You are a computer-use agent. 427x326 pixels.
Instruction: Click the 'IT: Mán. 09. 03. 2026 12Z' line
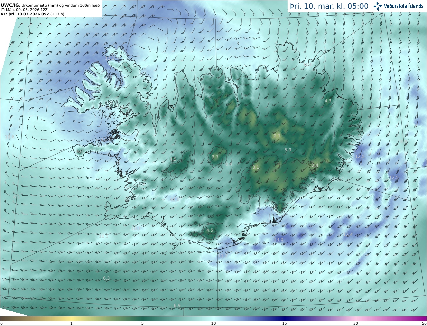coord(24,10)
